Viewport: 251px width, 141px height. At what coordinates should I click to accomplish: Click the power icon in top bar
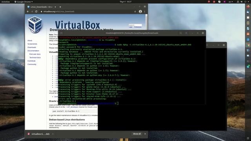245,2
